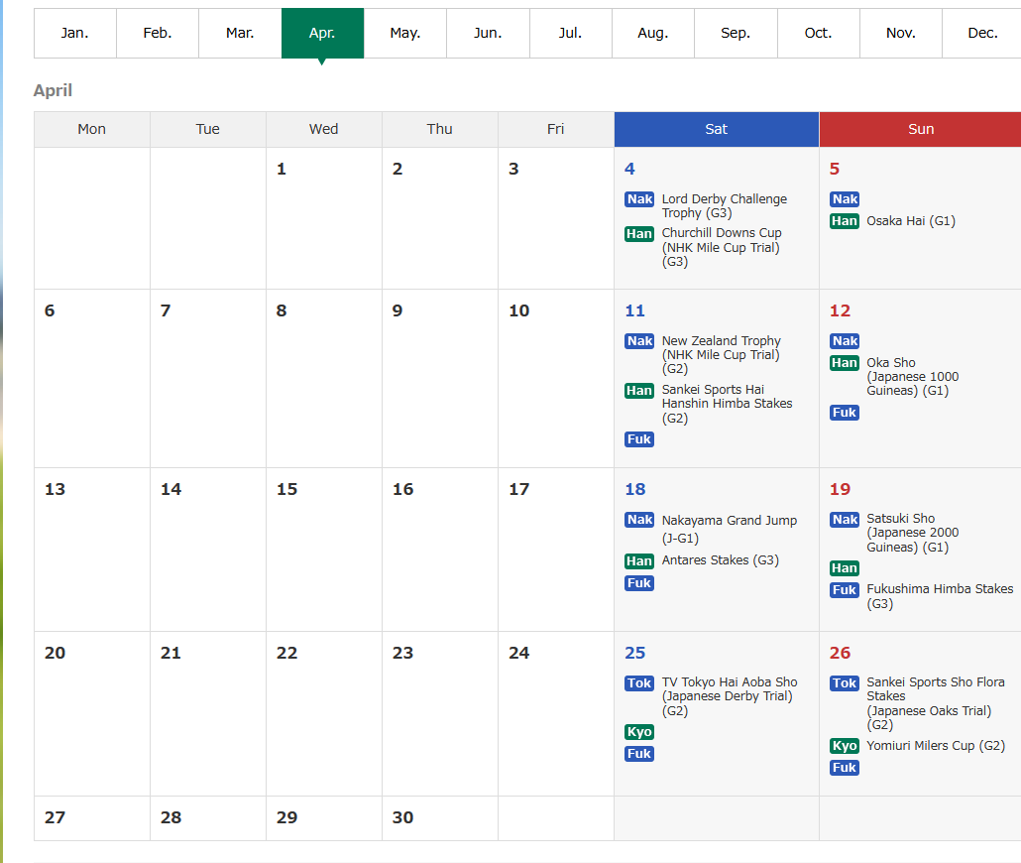Click Han badge on April 11
Screen dimensions: 1021x863
pos(639,391)
